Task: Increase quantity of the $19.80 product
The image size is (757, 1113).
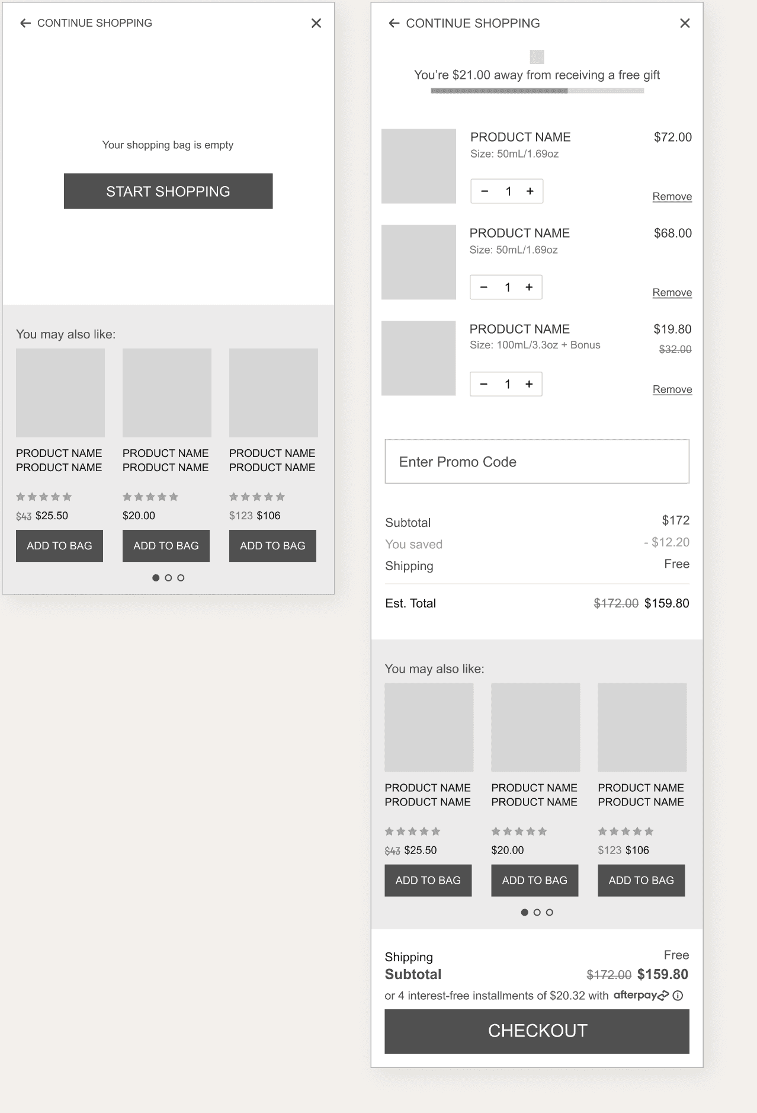Action: [529, 384]
